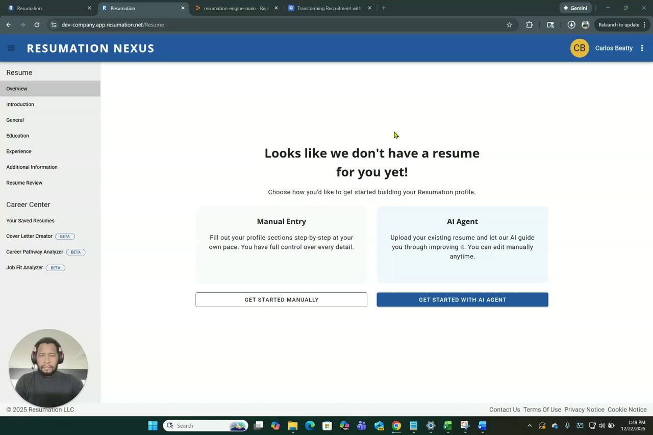This screenshot has height=435, width=653.
Task: Open Chrome's three-dot menu beside Relaunch
Action: tap(645, 24)
